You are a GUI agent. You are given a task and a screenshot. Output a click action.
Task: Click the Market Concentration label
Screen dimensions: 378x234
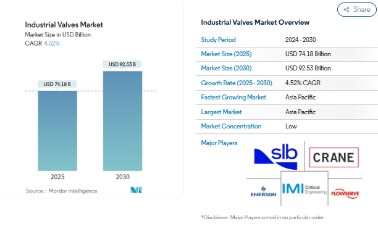231,127
